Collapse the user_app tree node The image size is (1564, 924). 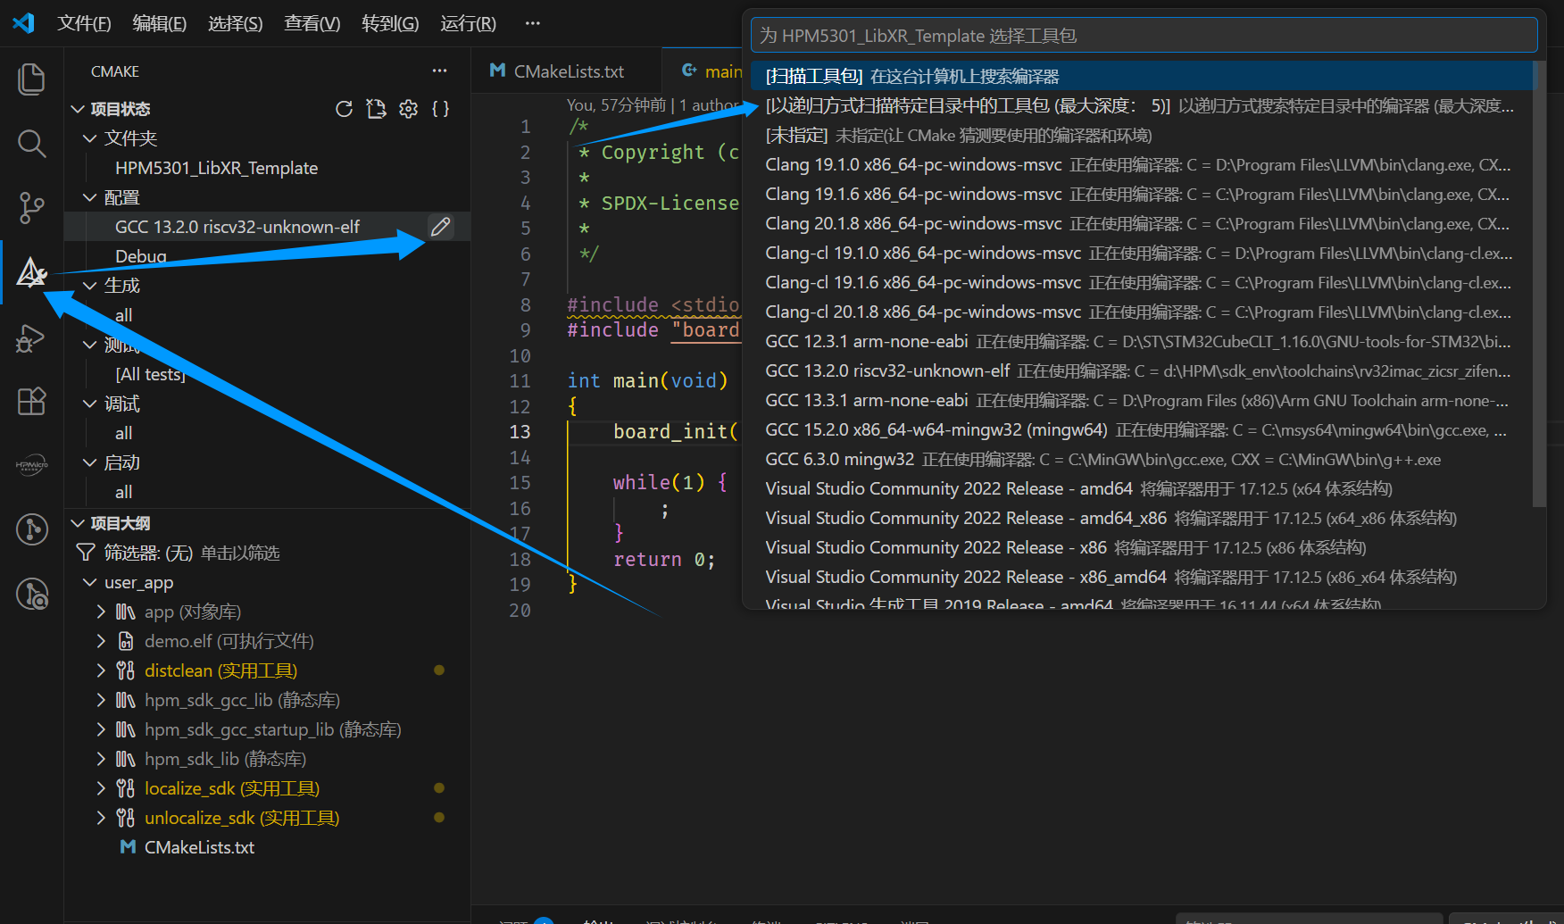coord(89,582)
